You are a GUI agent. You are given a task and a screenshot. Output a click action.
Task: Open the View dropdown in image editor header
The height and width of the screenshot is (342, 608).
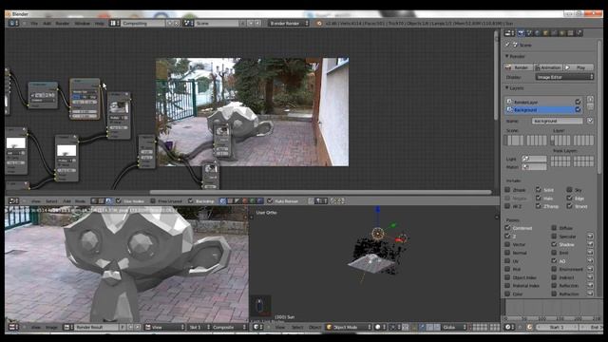[x=165, y=327]
